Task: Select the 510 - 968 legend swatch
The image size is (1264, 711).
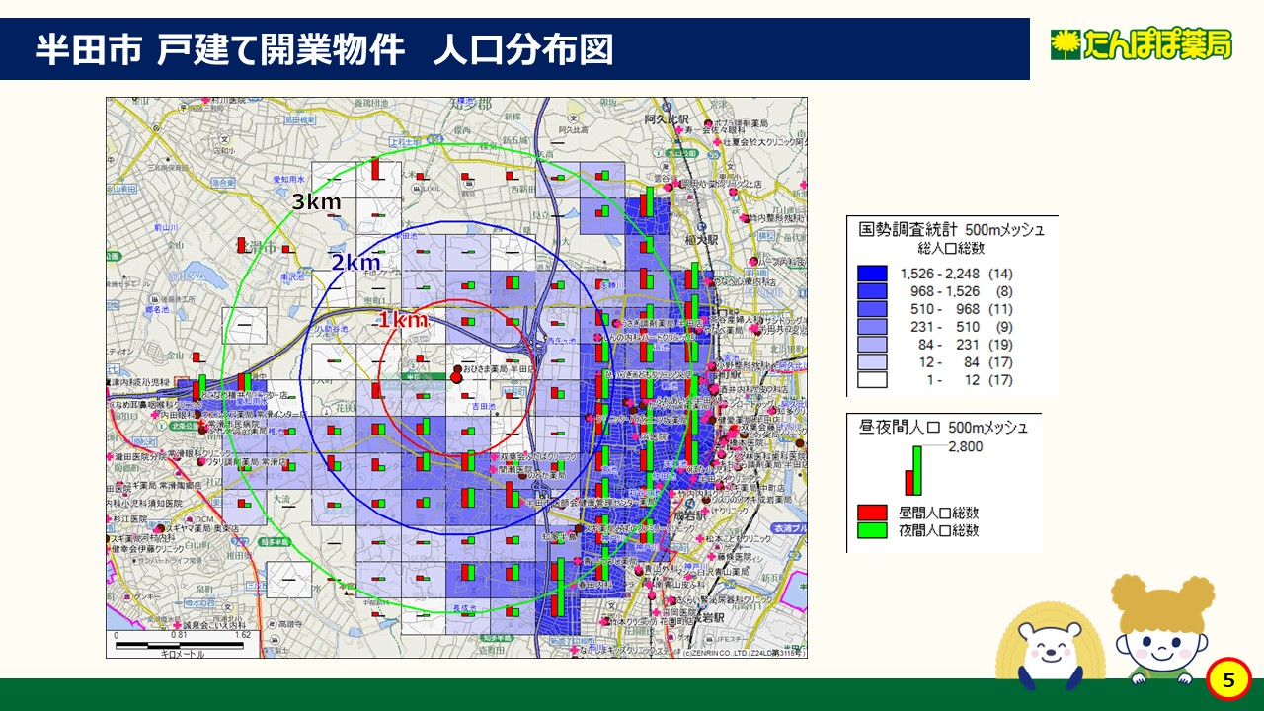Action: (872, 309)
